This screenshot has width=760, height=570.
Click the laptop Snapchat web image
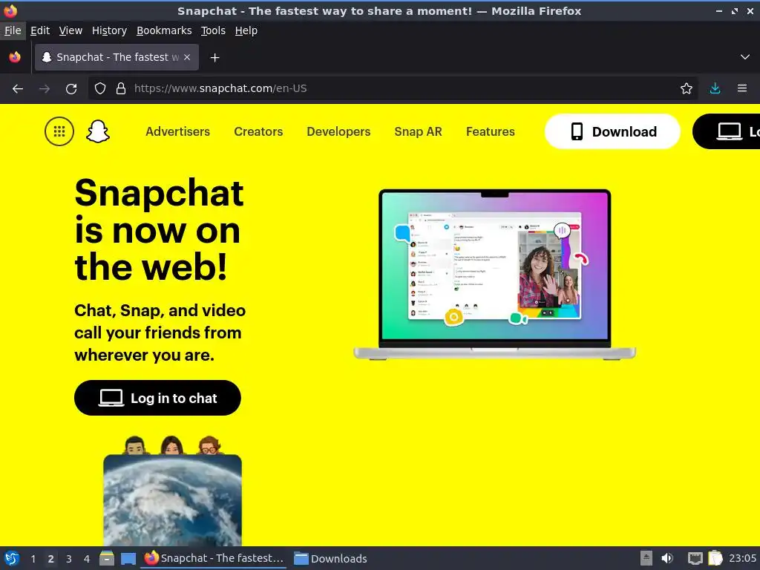tap(494, 275)
